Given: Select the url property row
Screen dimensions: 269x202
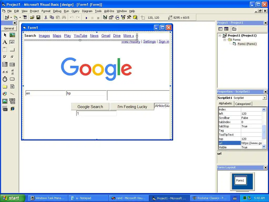Looking at the screenshot, I should [x=240, y=143].
